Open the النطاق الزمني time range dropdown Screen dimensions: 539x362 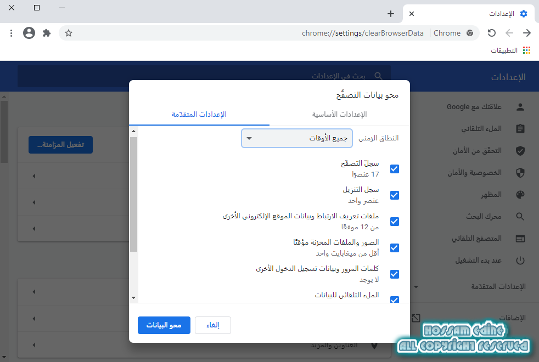[297, 138]
